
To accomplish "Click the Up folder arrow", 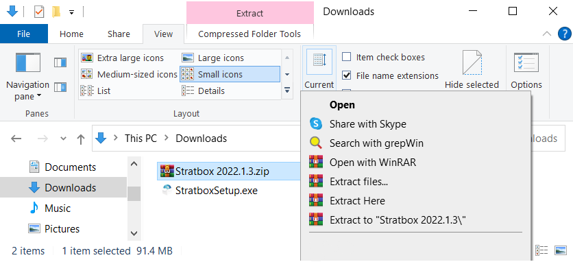I will 81,139.
